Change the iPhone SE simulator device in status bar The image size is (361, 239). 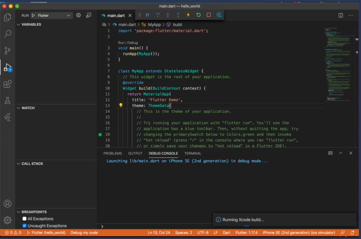click(298, 232)
